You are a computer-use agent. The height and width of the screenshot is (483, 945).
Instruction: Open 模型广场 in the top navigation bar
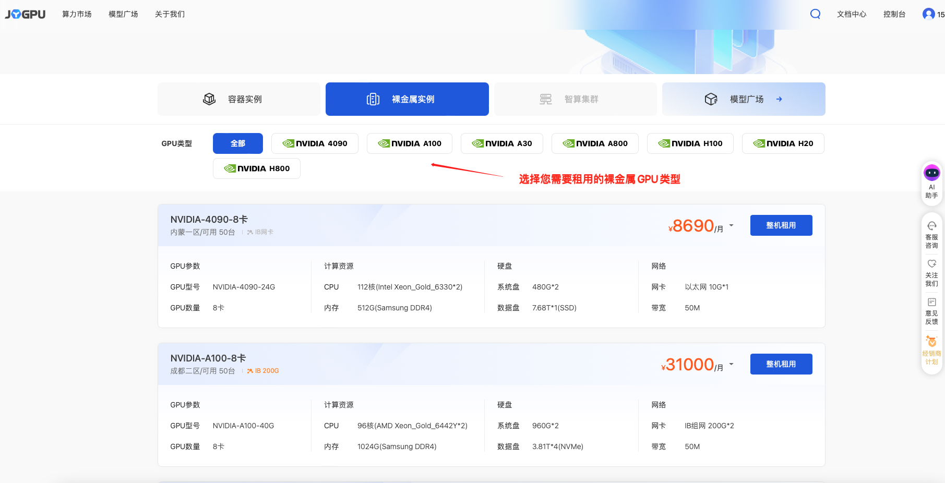tap(123, 14)
